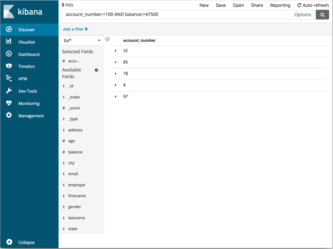Open Timelion using its mask icon
This screenshot has width=333, height=249.
pyautogui.click(x=9, y=66)
